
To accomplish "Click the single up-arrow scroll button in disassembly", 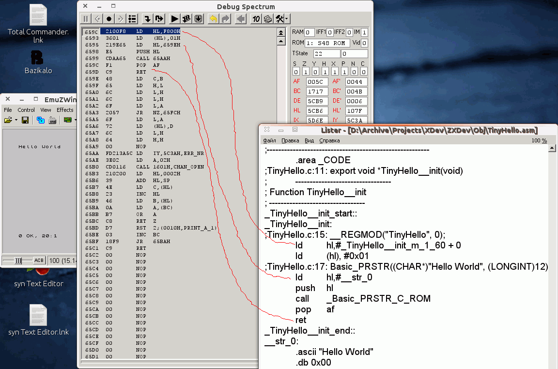I will tap(281, 41).
